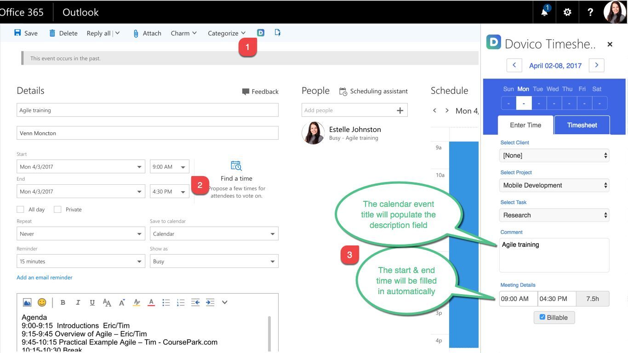Edit the Venn Moncton location field
628x353 pixels.
coord(148,133)
